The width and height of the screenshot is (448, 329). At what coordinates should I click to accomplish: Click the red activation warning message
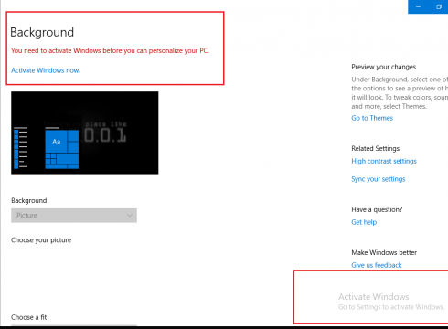[110, 50]
